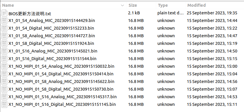This screenshot has height=112, width=244.
Task: Select X1_01_S8_Digital_MIC_20230915151924.bin filename
Action: pyautogui.click(x=51, y=43)
